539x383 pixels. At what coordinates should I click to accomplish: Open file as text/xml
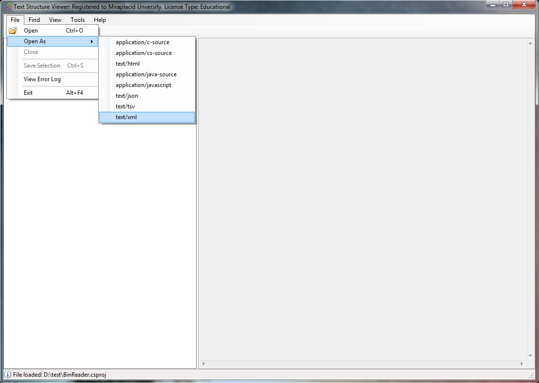coord(147,117)
